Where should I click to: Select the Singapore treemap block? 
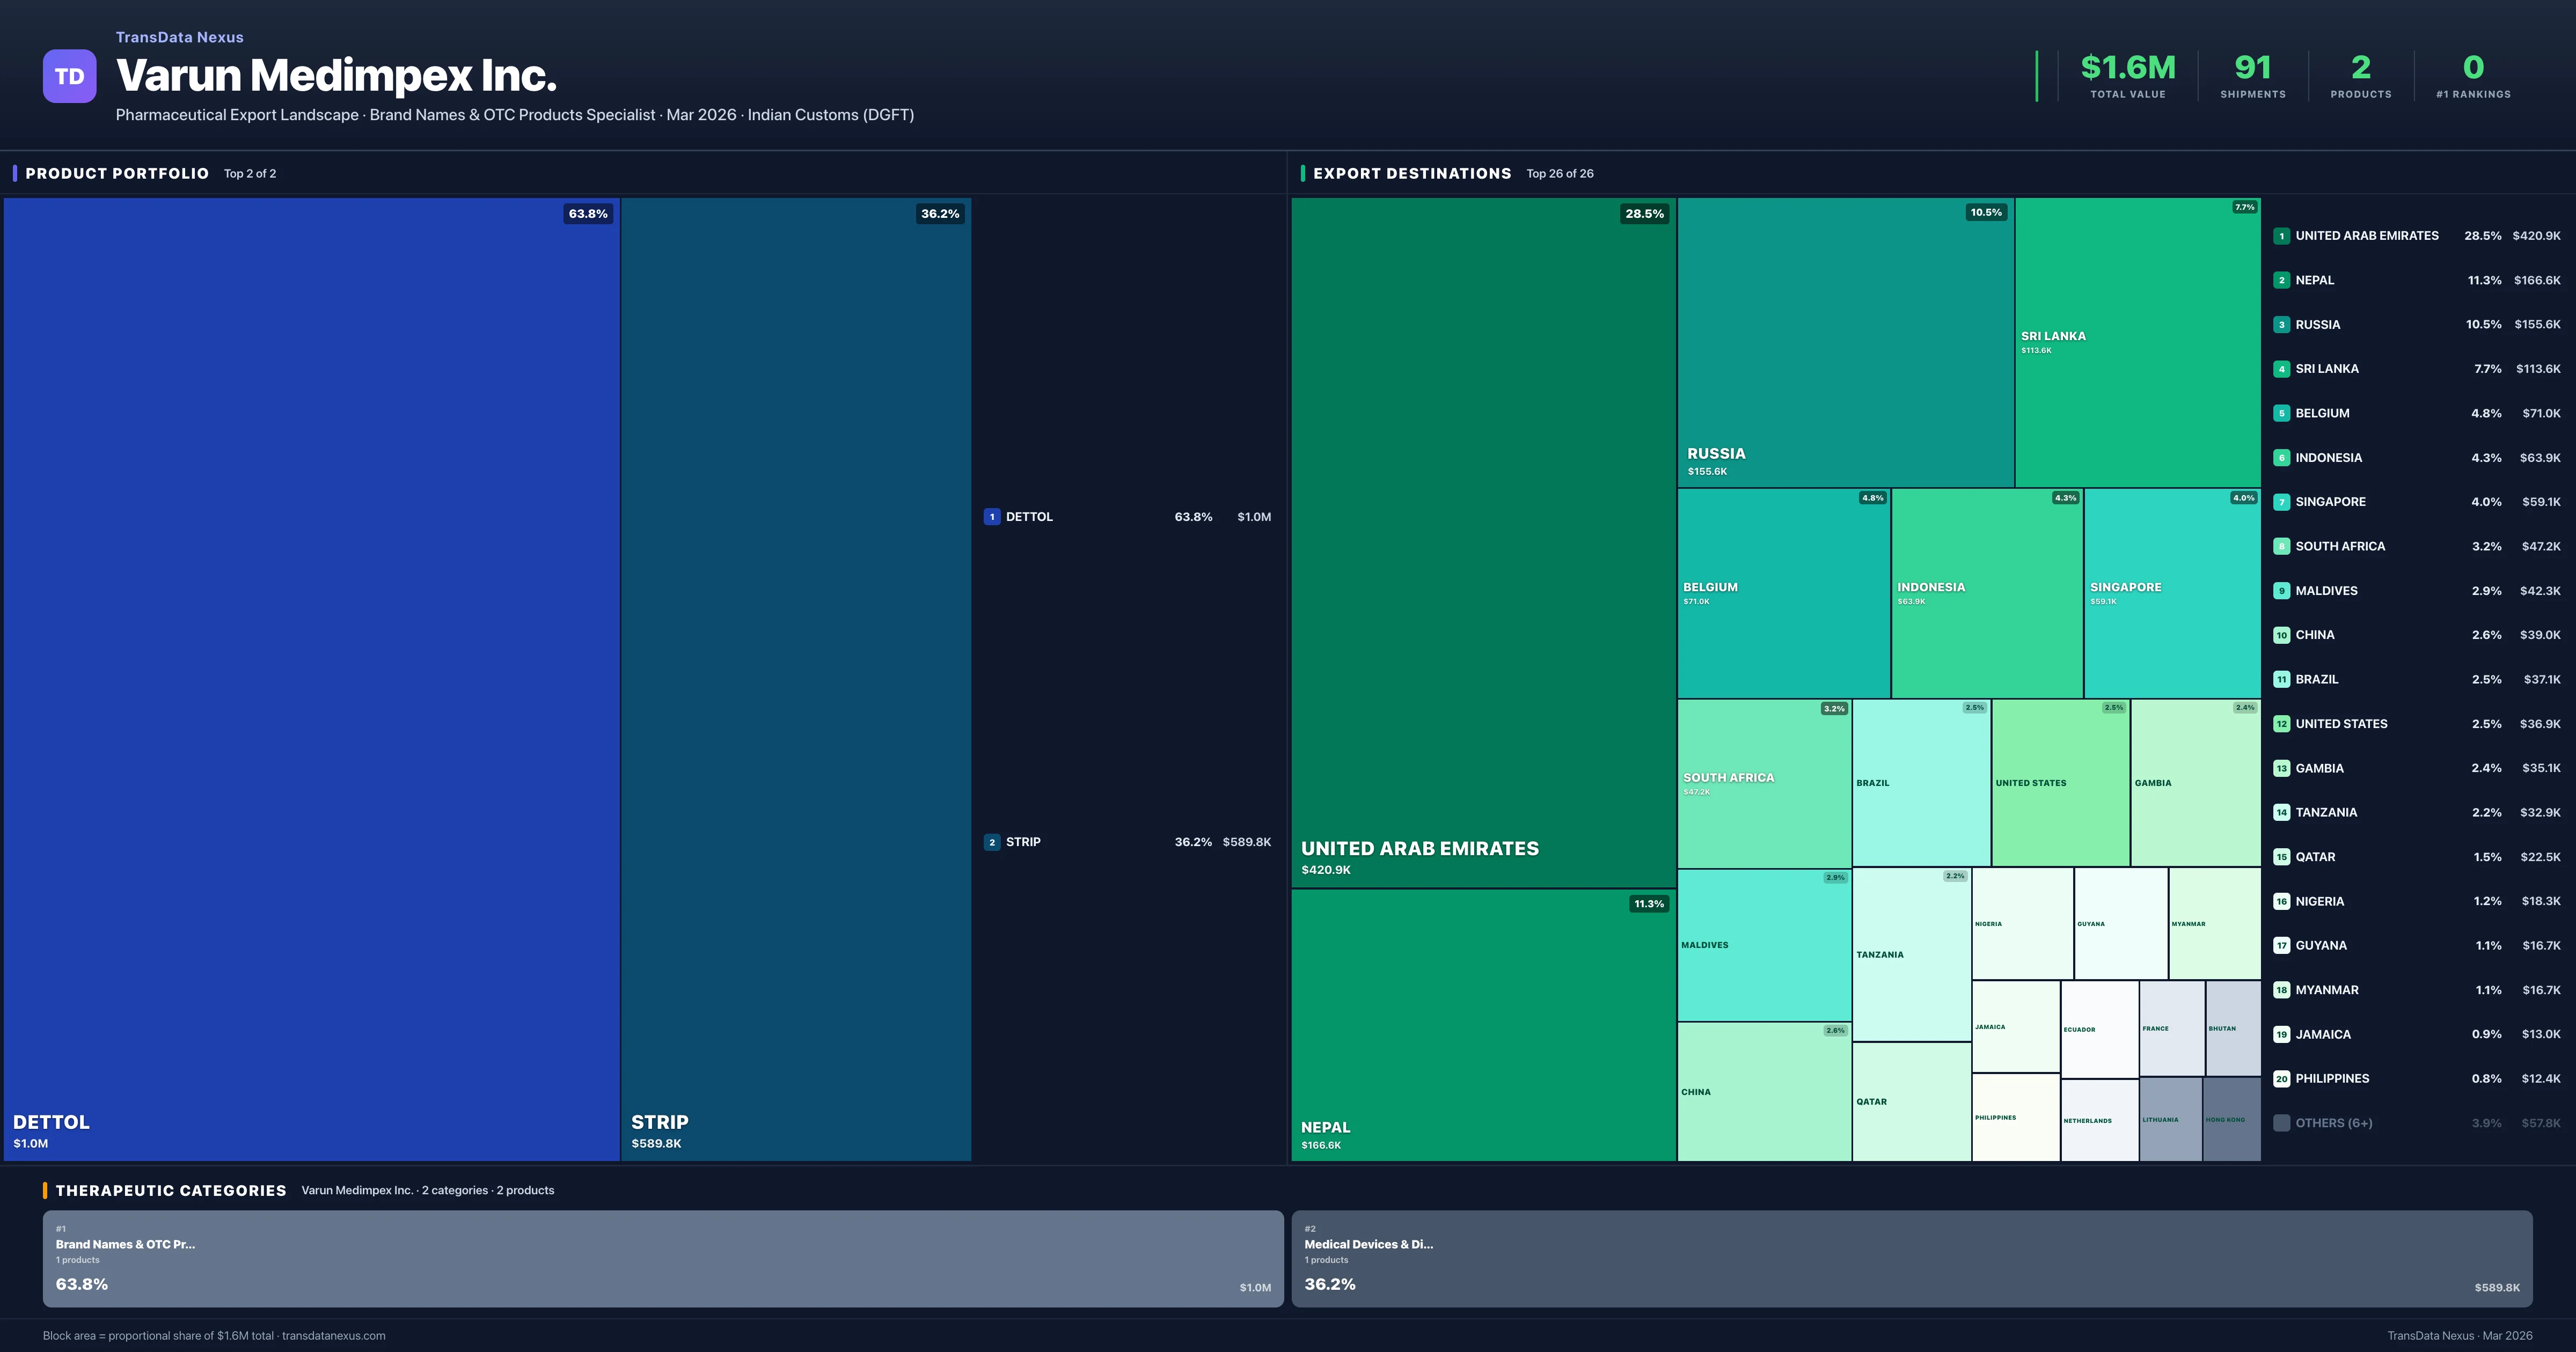[x=2172, y=593]
